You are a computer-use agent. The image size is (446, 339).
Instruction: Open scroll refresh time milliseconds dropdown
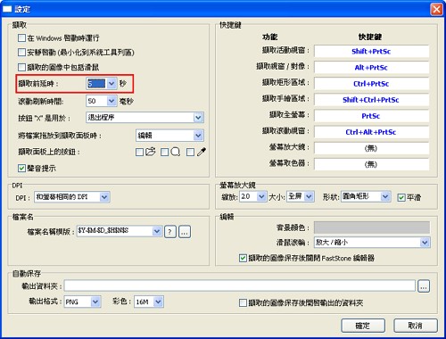(111, 101)
